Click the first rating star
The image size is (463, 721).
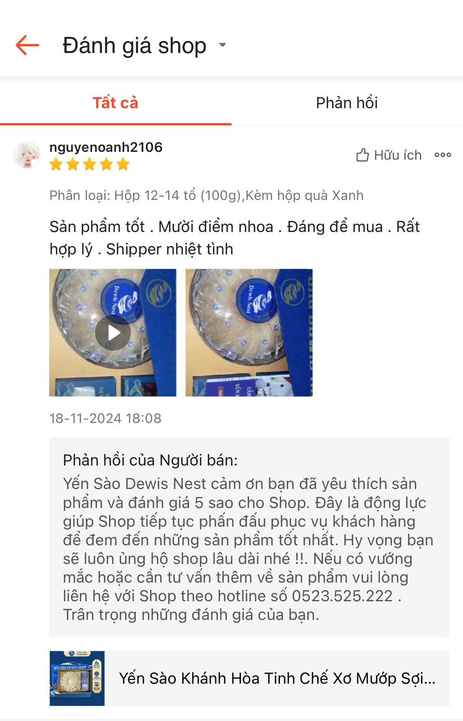(x=56, y=164)
